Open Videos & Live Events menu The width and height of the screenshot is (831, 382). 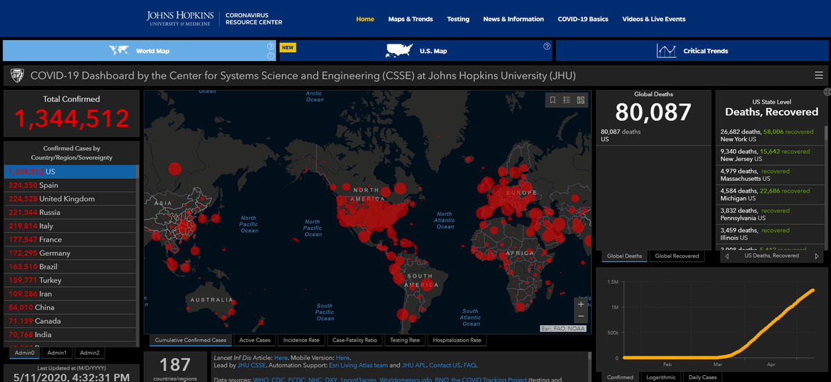(x=654, y=19)
